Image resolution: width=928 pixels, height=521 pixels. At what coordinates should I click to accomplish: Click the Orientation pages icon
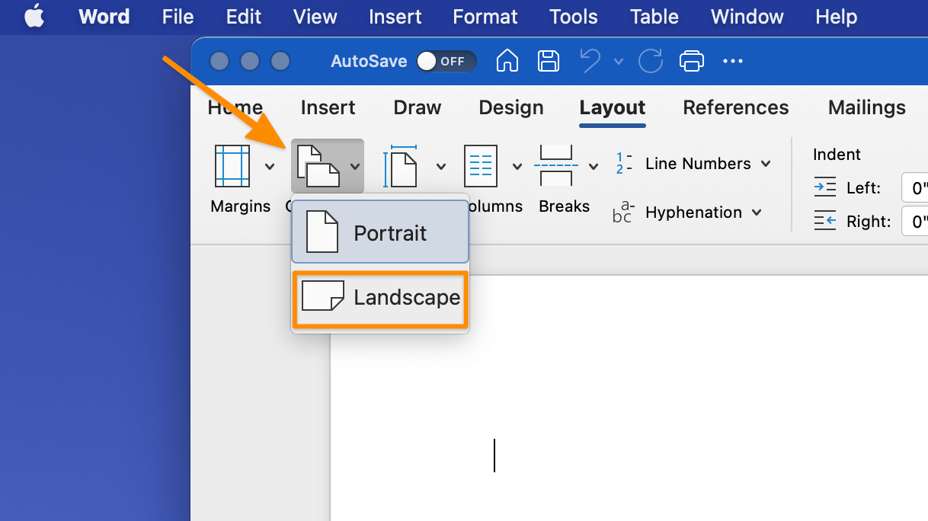click(x=317, y=166)
